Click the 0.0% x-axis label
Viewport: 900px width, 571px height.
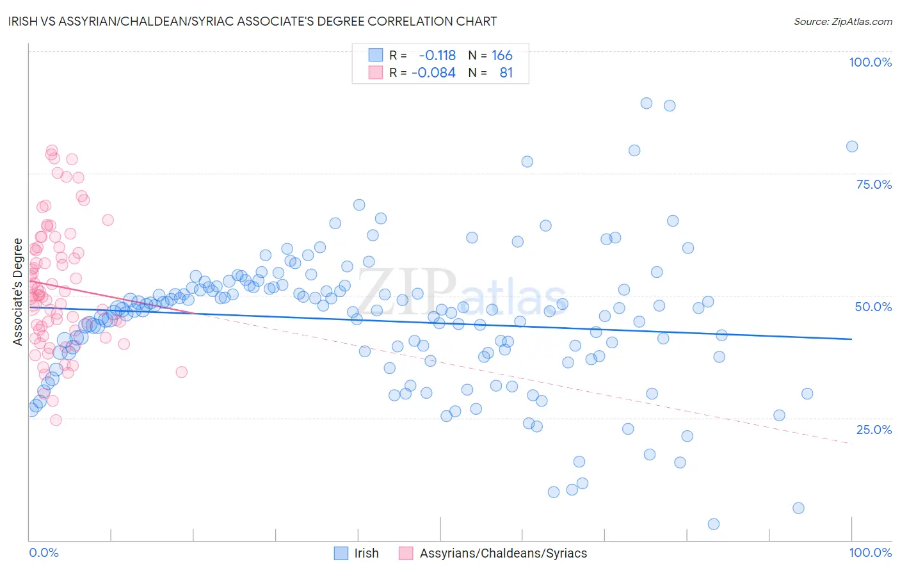pyautogui.click(x=44, y=552)
